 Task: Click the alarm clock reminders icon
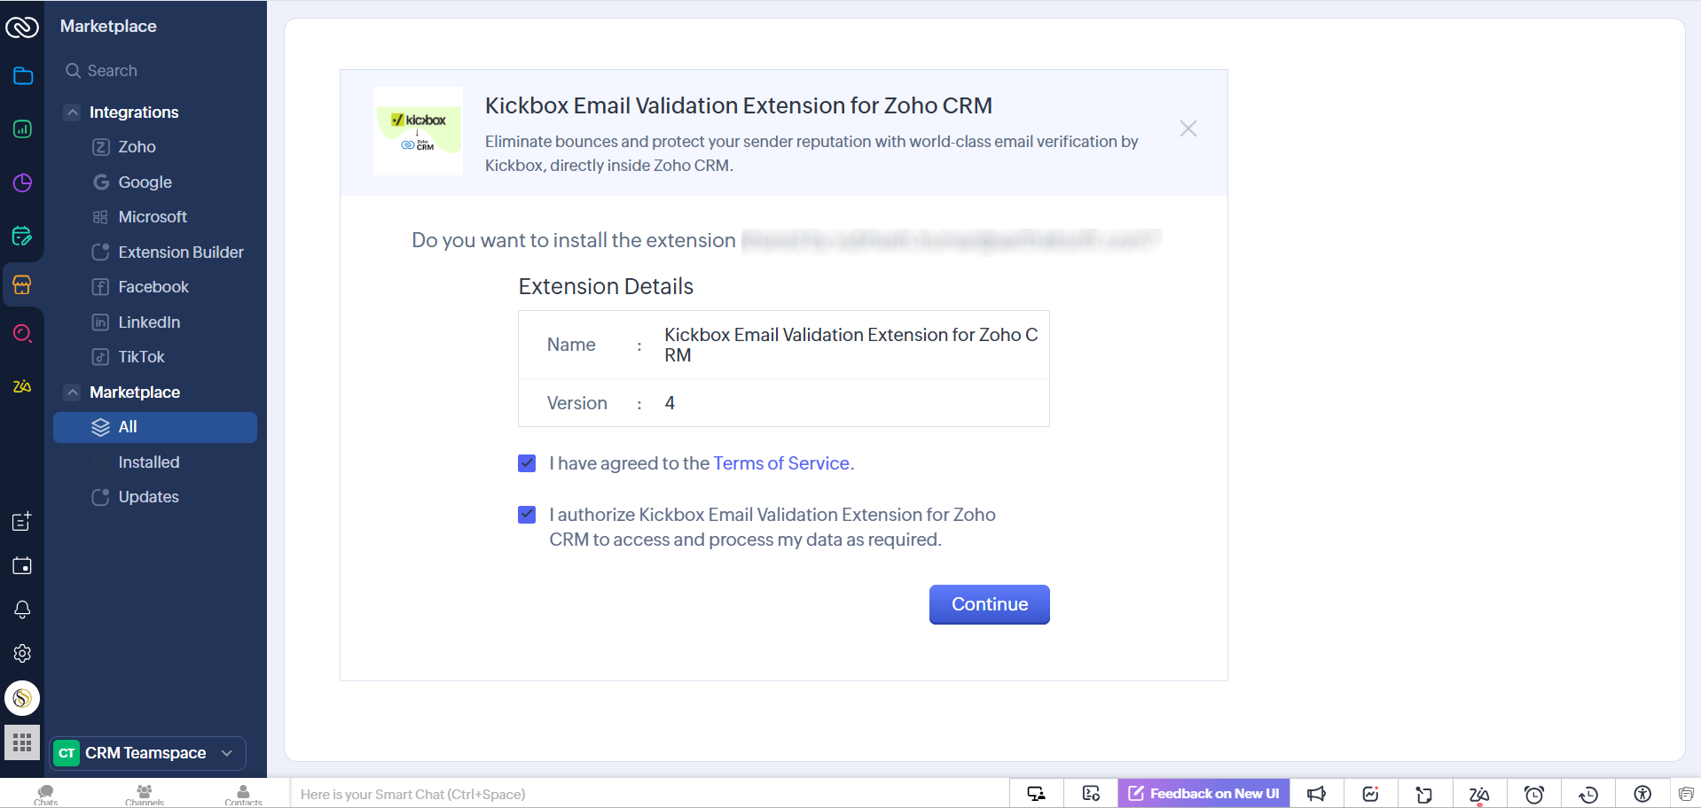pos(1533,794)
